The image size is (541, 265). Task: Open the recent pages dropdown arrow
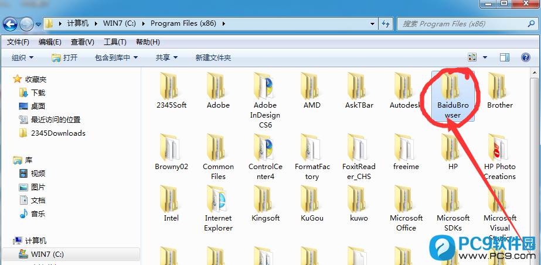38,24
